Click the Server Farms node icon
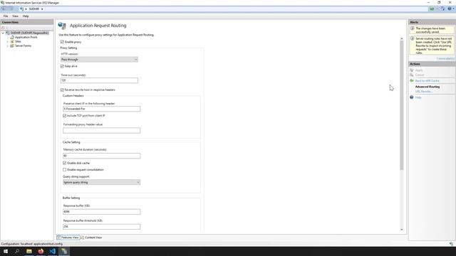The image size is (456, 256). click(12, 46)
